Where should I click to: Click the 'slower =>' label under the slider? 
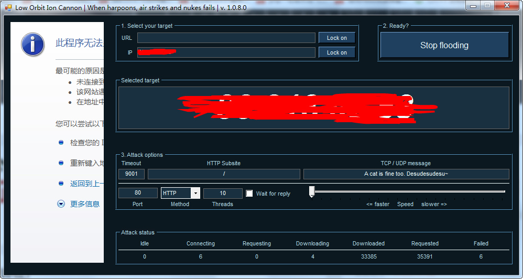point(434,204)
